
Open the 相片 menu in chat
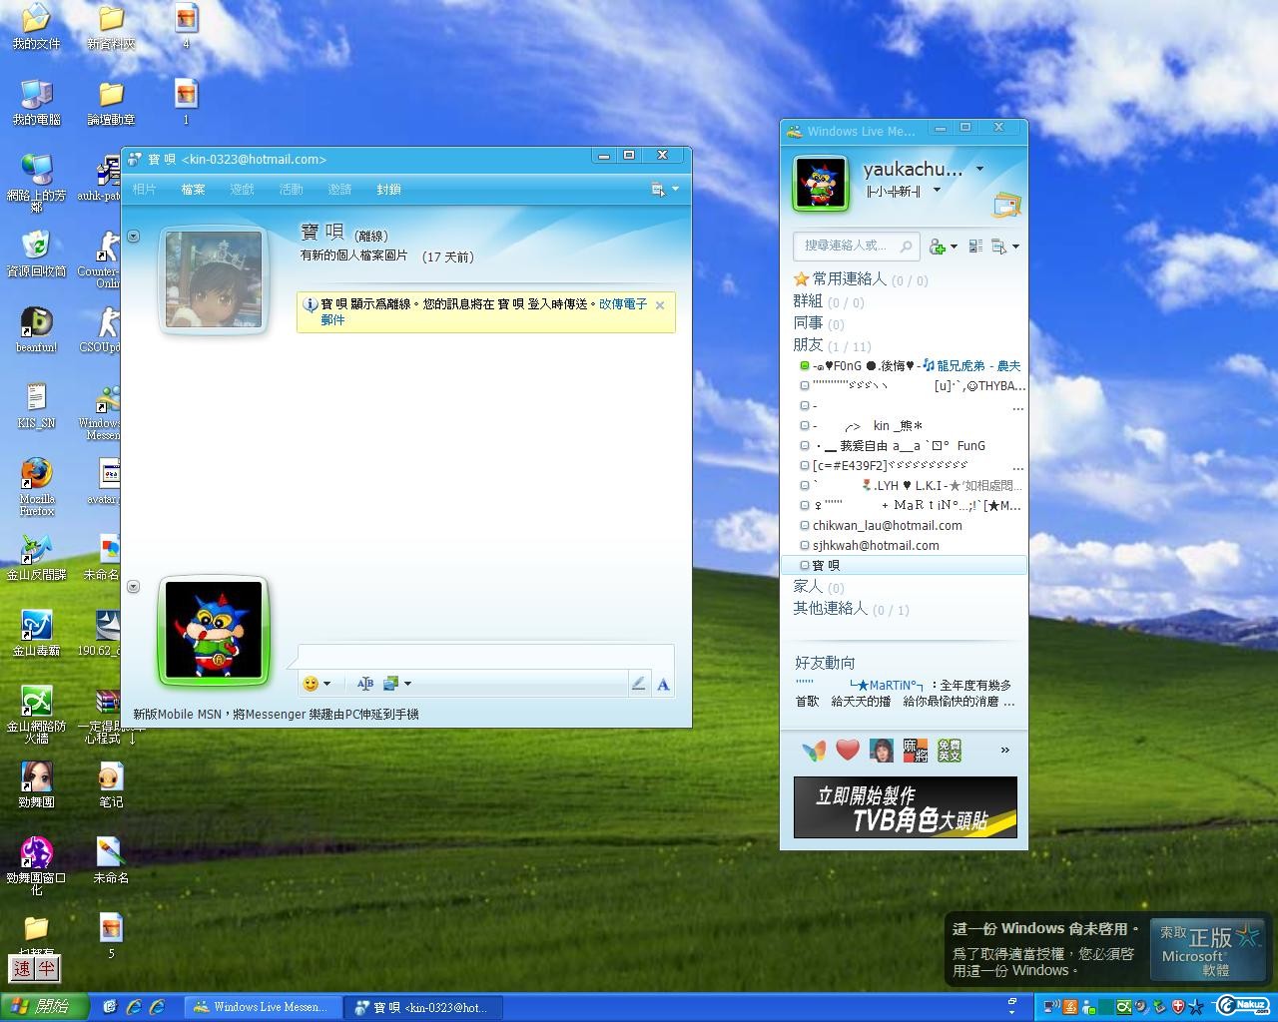tap(145, 189)
